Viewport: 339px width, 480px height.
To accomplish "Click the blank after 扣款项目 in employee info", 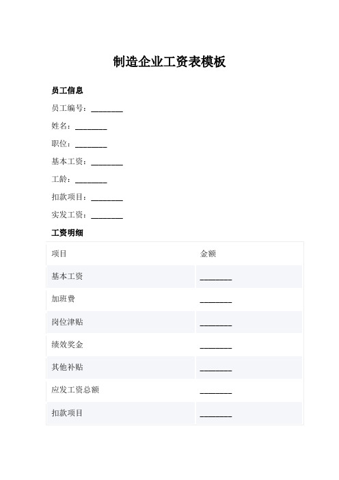I will pos(107,198).
